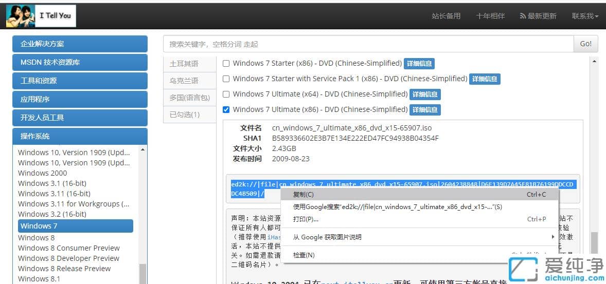This screenshot has height=284, width=606.
Task: Uncheck Windows 7 Ultimate (x86) DVD checkbox
Action: [x=226, y=110]
